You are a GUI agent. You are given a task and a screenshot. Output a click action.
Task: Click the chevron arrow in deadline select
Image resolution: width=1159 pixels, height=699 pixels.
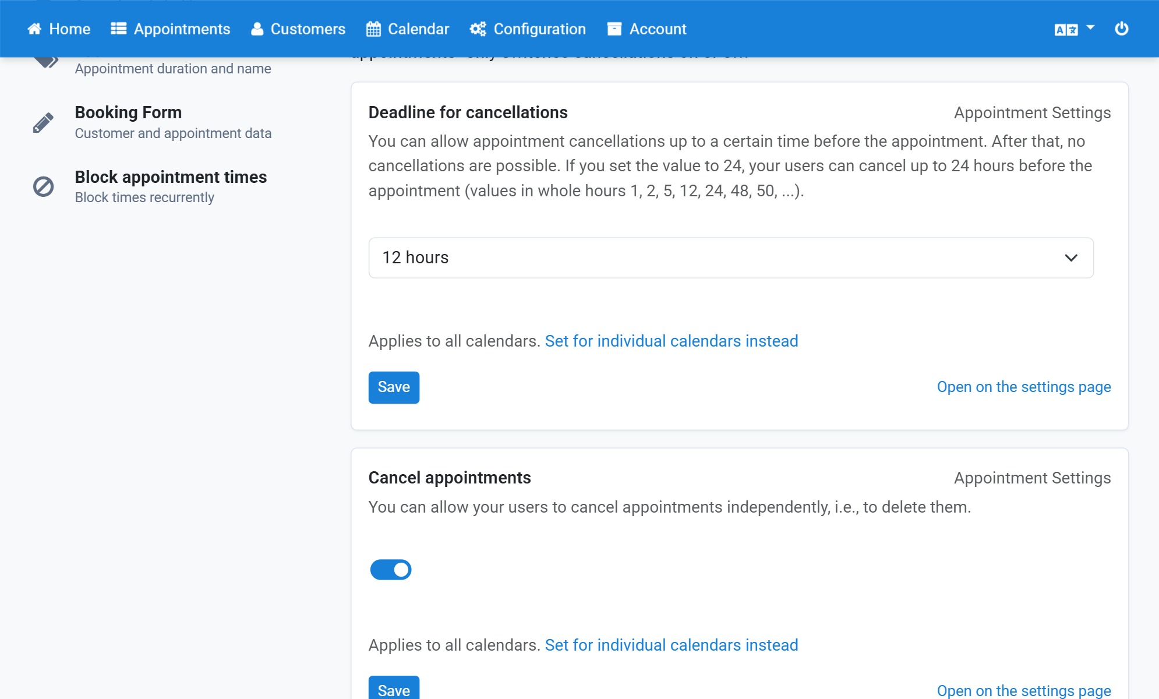(1071, 258)
